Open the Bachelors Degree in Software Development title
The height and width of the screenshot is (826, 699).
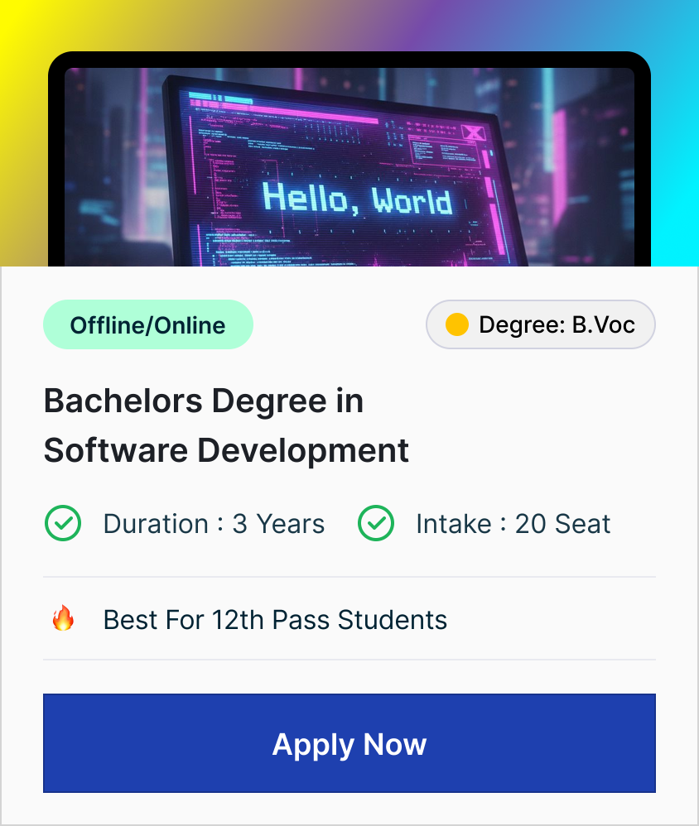[x=226, y=425]
